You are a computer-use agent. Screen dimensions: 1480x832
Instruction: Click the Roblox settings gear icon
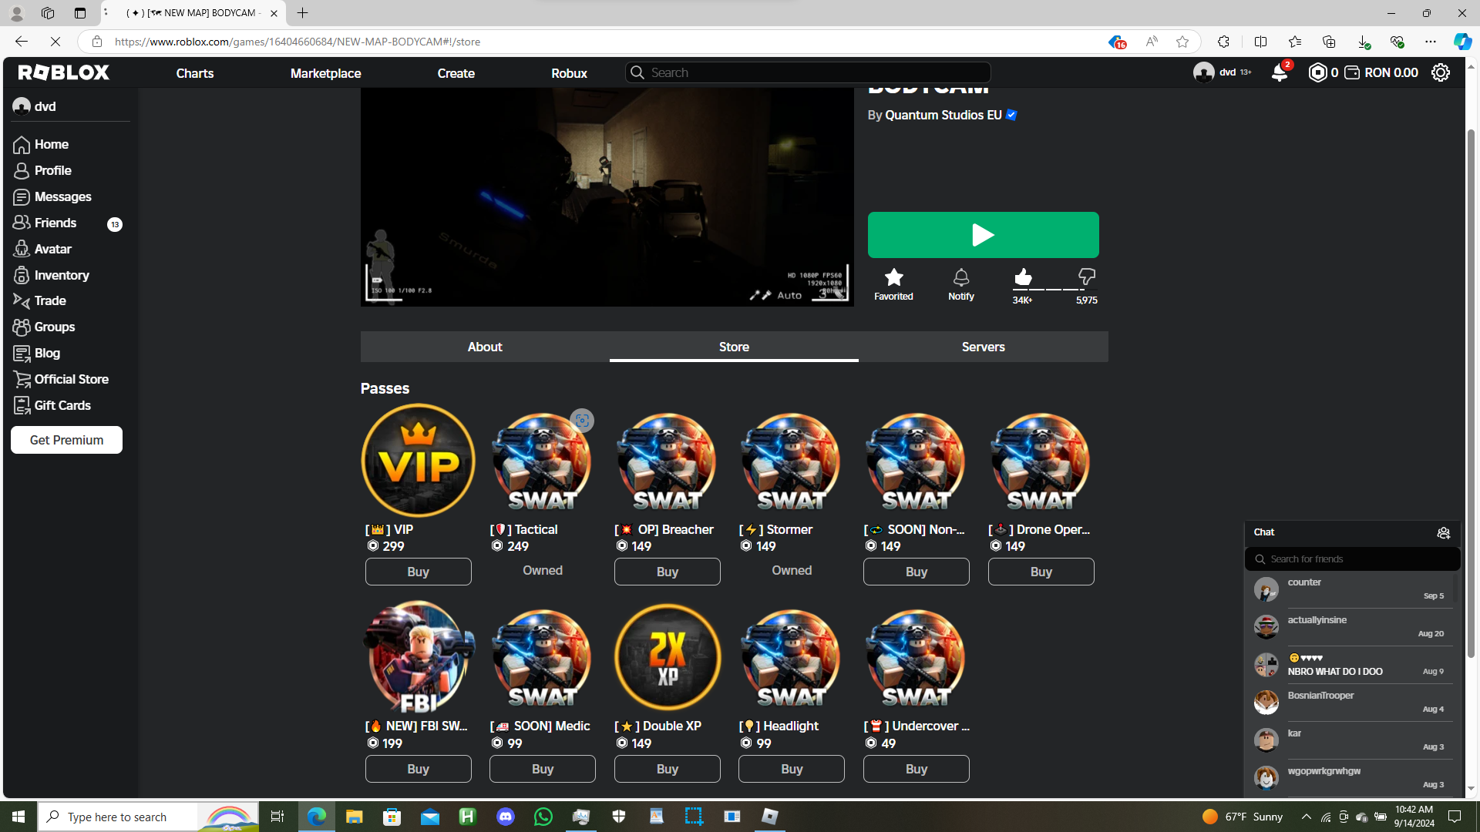tap(1440, 72)
